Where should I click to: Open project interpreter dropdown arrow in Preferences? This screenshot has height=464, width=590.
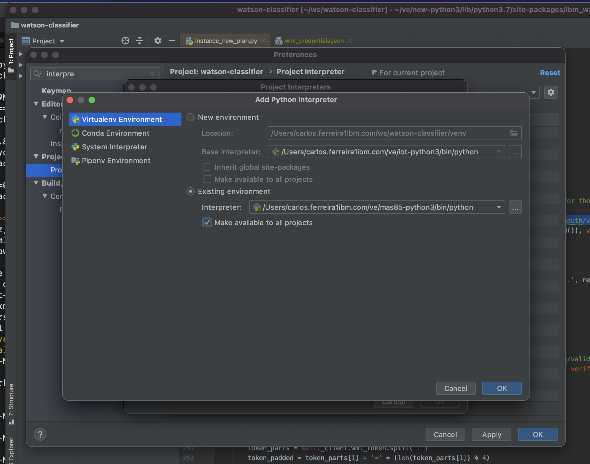(534, 92)
